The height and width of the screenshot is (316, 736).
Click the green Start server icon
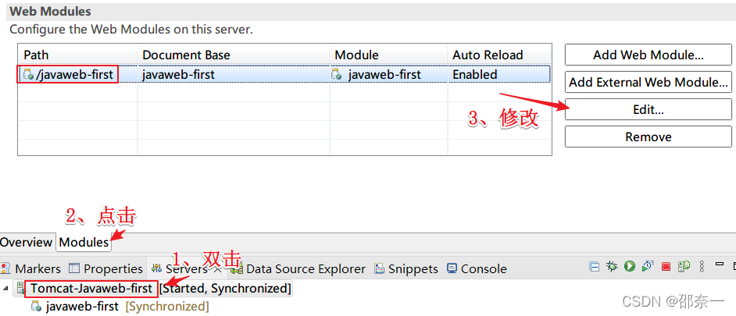click(x=630, y=267)
